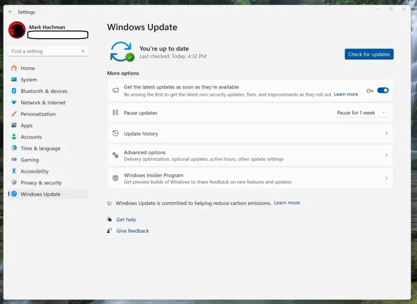This screenshot has width=417, height=304.
Task: Click the Check for updates button
Action: [x=369, y=54]
